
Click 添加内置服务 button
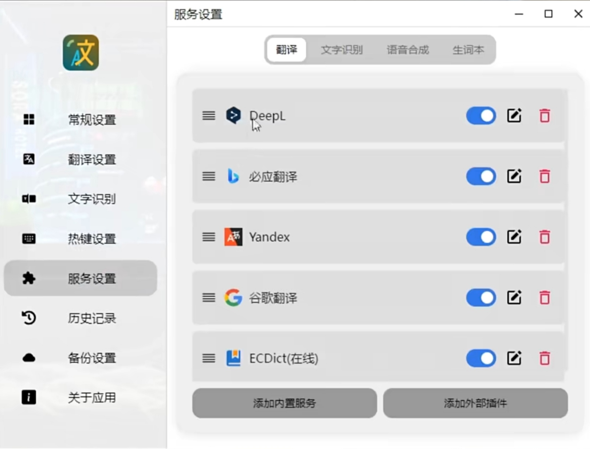pos(284,403)
